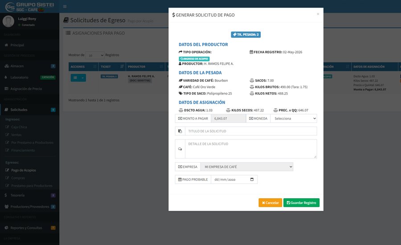401x245 pixels.
Task: Click TK. PESADA badge in table row
Action: coord(109,77)
